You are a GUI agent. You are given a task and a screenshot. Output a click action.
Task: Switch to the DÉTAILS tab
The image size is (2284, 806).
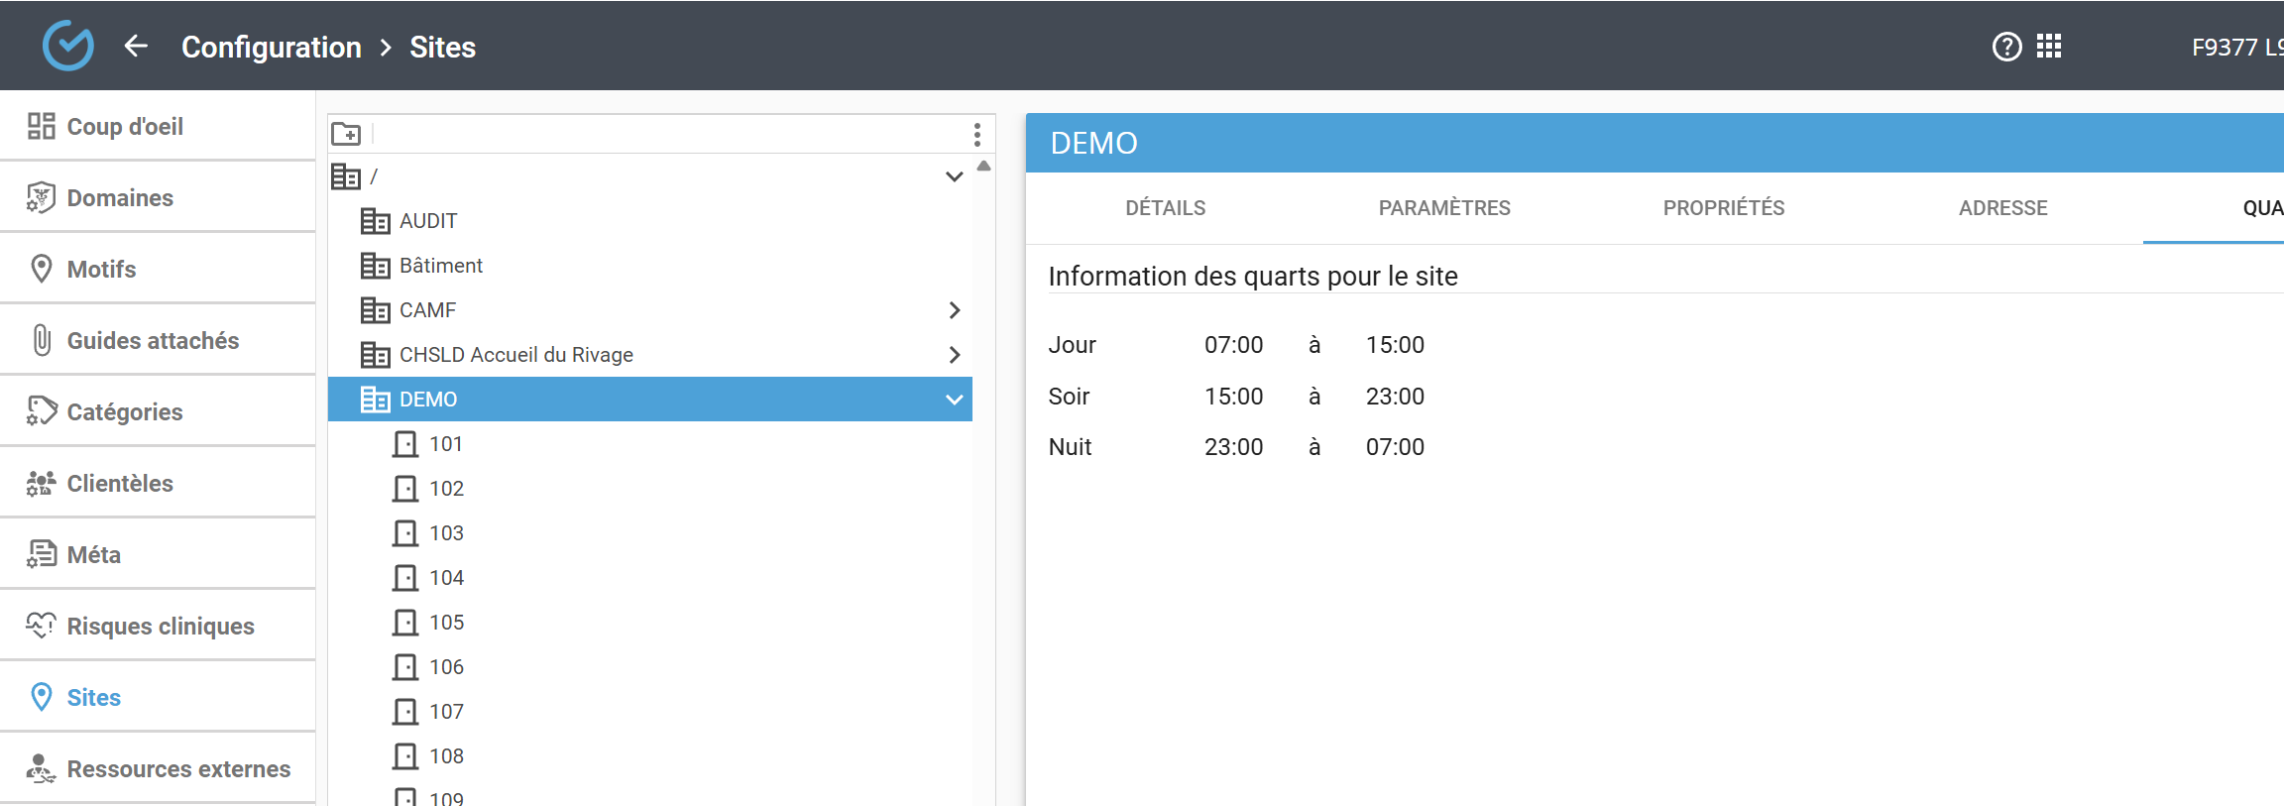(x=1165, y=208)
